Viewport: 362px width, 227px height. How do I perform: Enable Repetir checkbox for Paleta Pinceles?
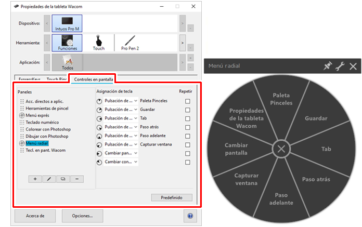tap(187, 101)
